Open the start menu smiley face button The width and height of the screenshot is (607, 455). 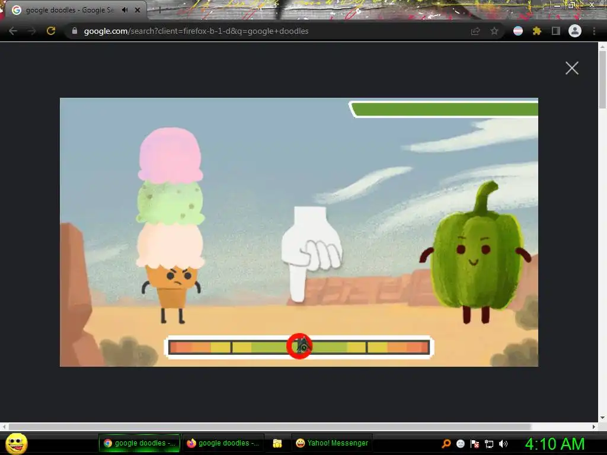coord(17,444)
